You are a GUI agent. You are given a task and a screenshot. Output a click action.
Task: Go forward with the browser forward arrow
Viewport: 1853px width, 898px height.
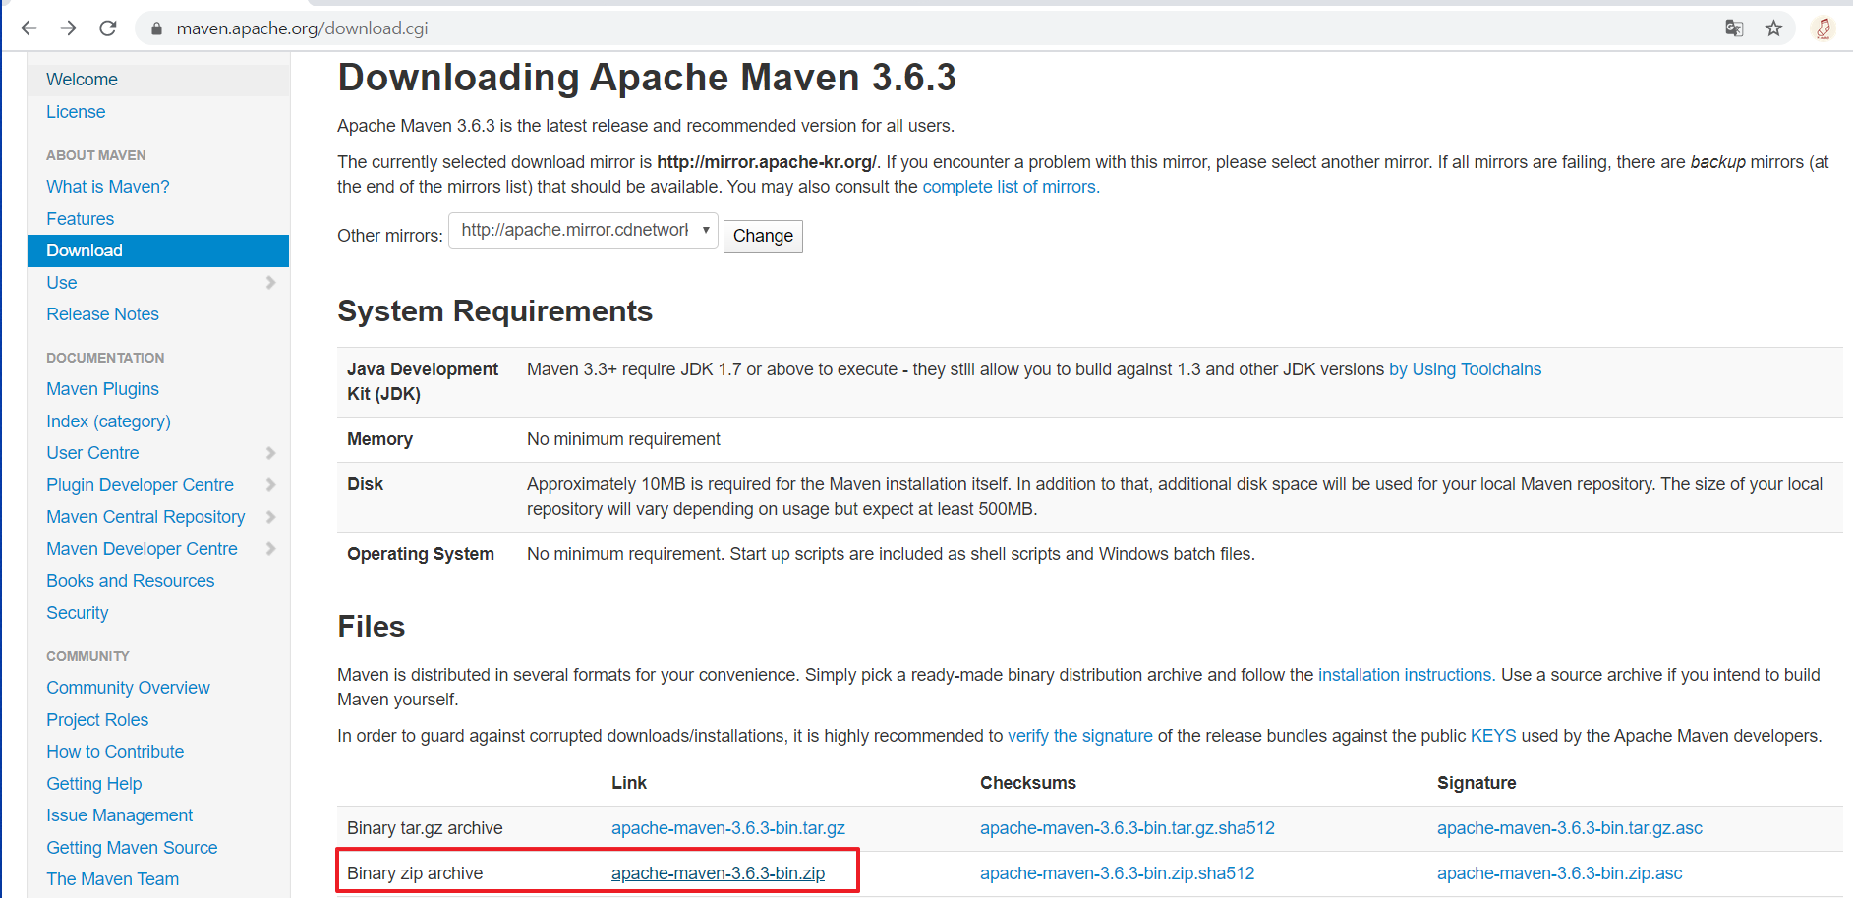[68, 28]
